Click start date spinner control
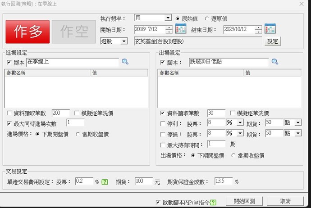 pyautogui.click(x=169, y=30)
